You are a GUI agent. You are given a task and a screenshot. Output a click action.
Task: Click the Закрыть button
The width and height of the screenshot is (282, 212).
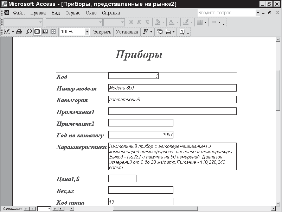coord(102,32)
